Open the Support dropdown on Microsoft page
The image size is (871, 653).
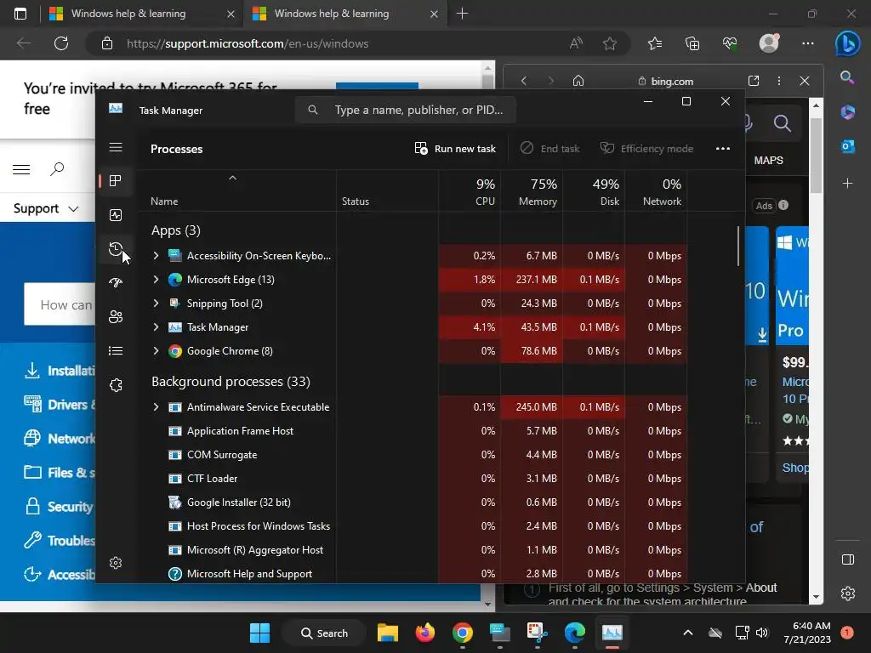(x=46, y=209)
